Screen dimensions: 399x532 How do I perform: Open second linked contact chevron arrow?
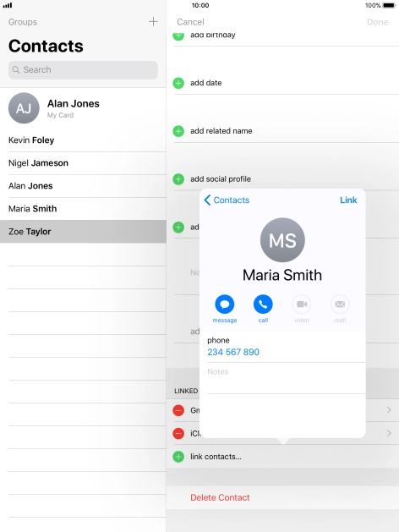[x=389, y=433]
